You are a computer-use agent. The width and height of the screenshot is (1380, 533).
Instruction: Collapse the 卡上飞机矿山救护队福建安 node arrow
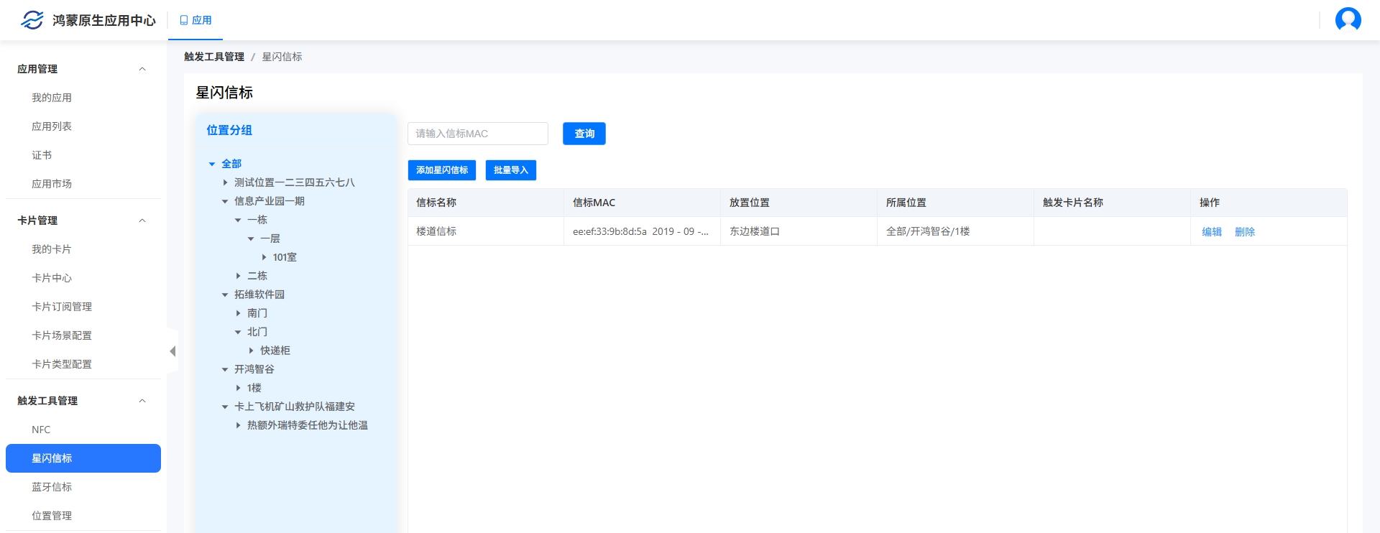coord(225,407)
